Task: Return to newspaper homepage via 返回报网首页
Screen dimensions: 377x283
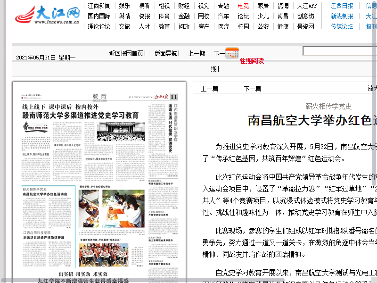Action: (127, 53)
